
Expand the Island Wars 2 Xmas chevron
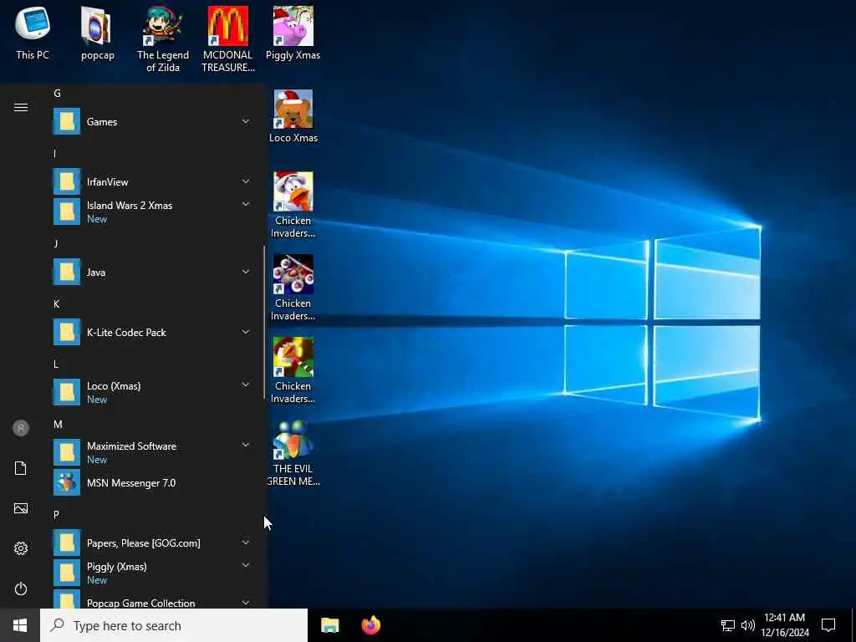tap(246, 204)
